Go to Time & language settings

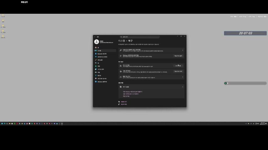(105, 69)
